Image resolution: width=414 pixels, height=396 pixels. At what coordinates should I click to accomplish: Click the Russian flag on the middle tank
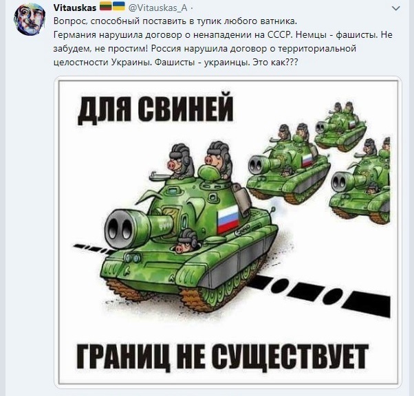pyautogui.click(x=307, y=160)
